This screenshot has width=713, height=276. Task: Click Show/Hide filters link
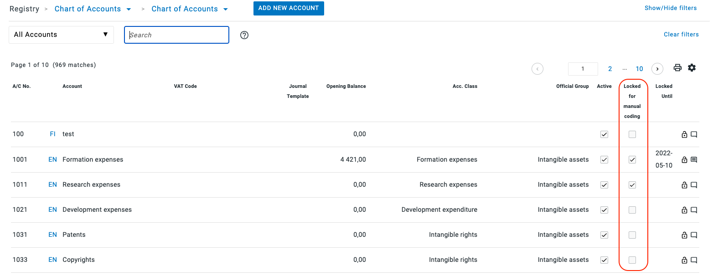(x=670, y=8)
